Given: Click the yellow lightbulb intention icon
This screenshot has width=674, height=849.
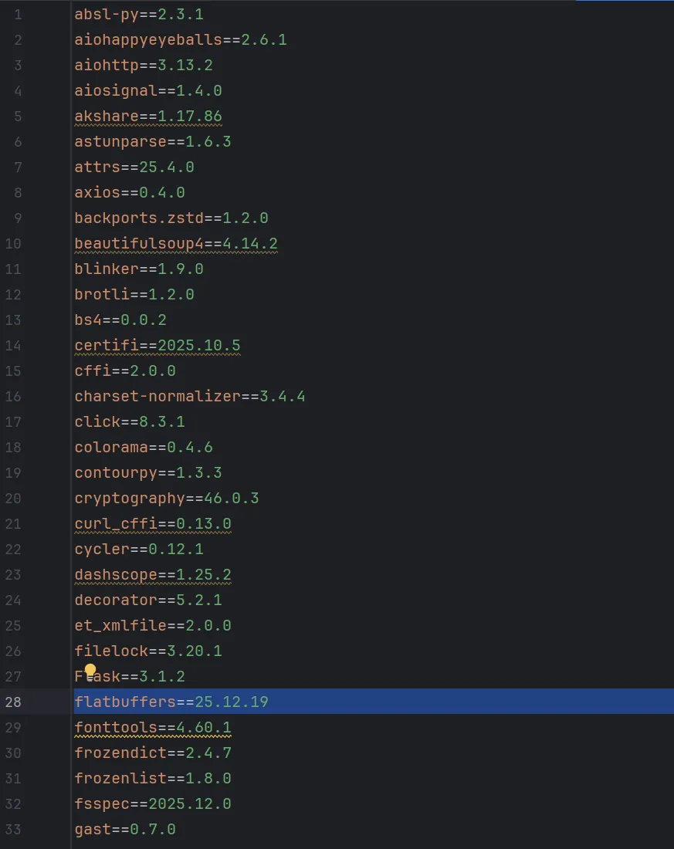Looking at the screenshot, I should [90, 671].
